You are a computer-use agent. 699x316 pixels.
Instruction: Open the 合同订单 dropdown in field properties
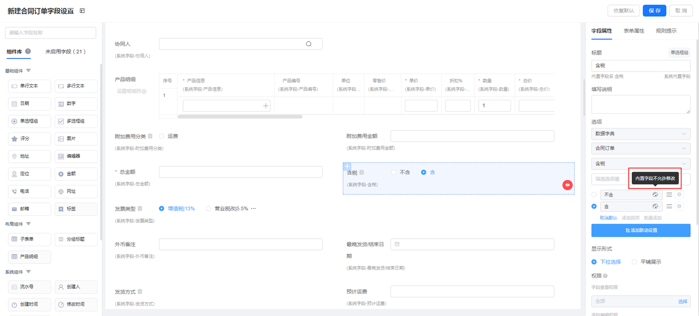(x=641, y=148)
